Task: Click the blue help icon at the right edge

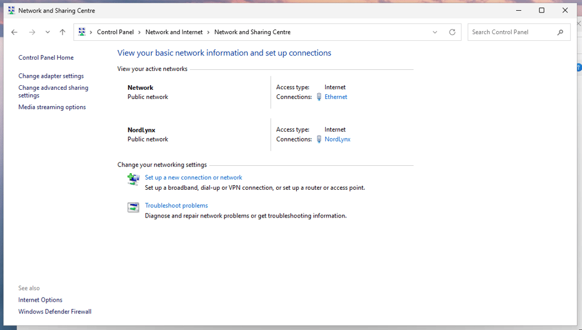Action: pos(579,68)
